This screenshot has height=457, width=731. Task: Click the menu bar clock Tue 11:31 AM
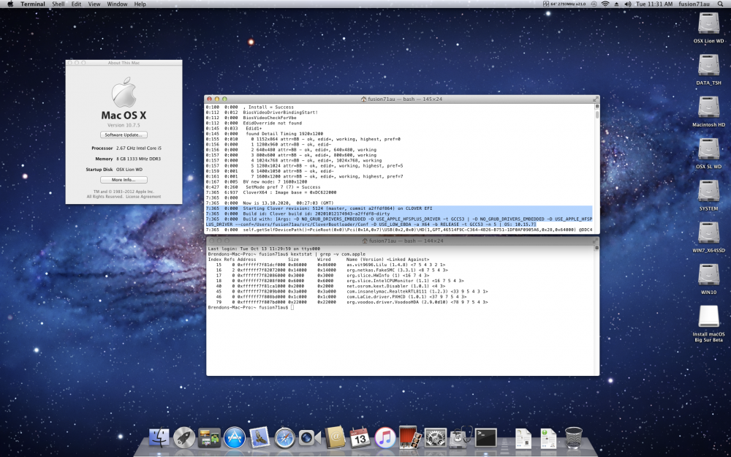pos(654,4)
